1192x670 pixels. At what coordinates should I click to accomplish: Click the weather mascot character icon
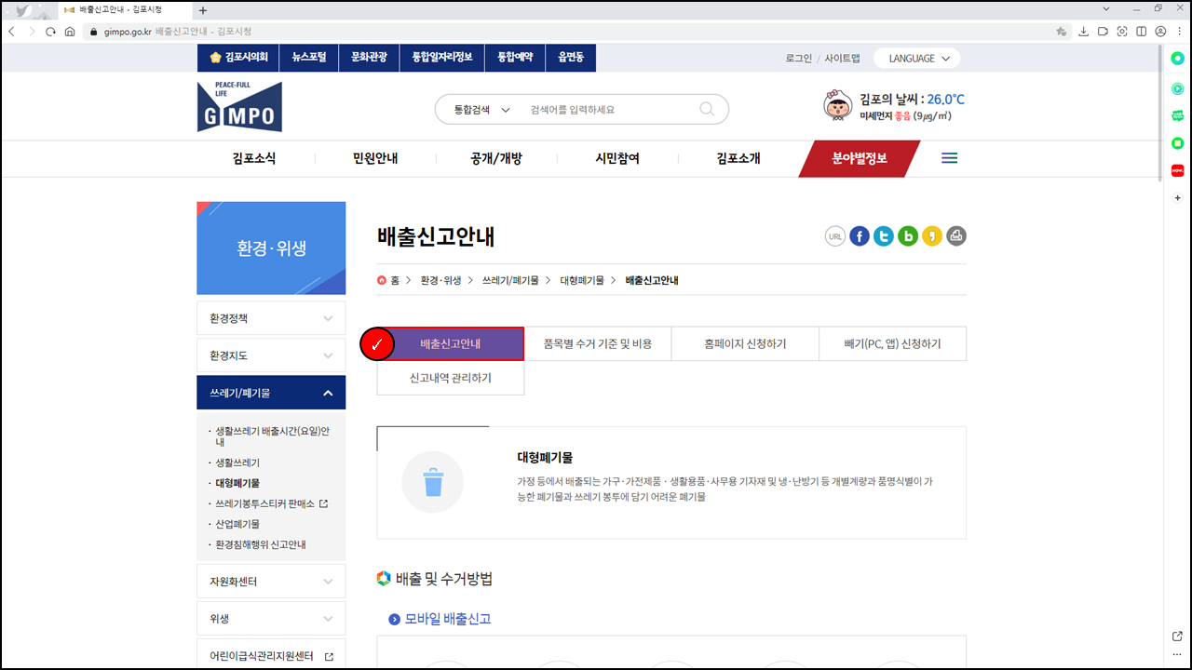pos(838,106)
